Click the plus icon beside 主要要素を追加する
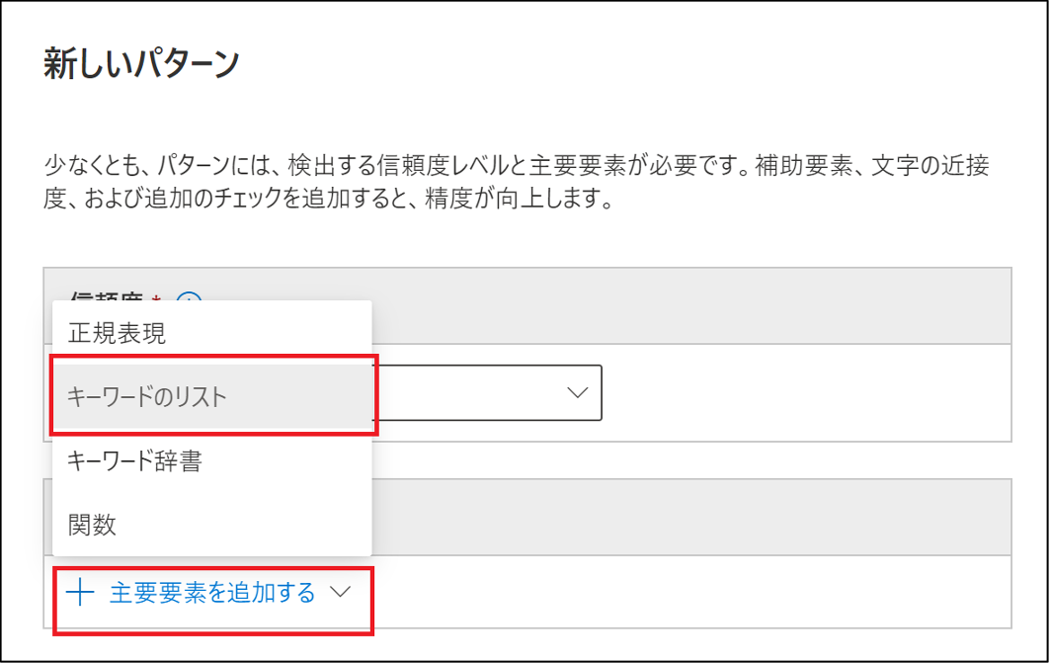 tap(80, 593)
